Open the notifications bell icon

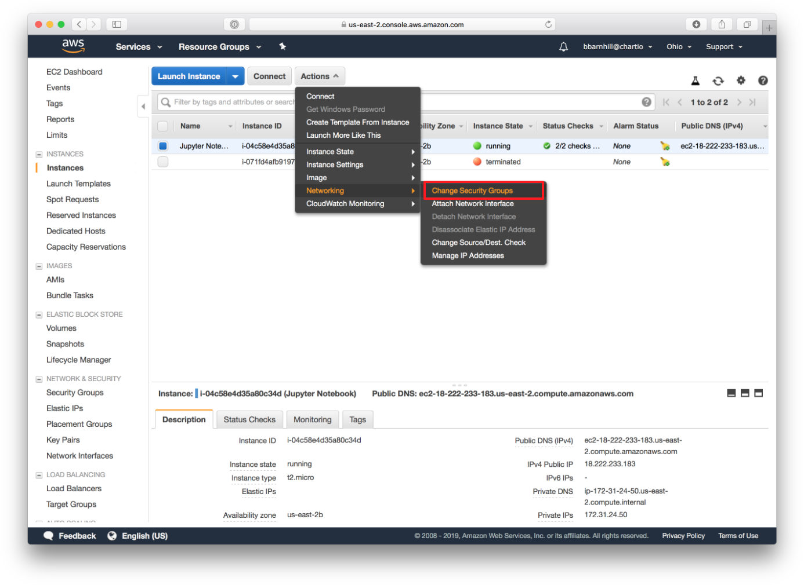(563, 47)
